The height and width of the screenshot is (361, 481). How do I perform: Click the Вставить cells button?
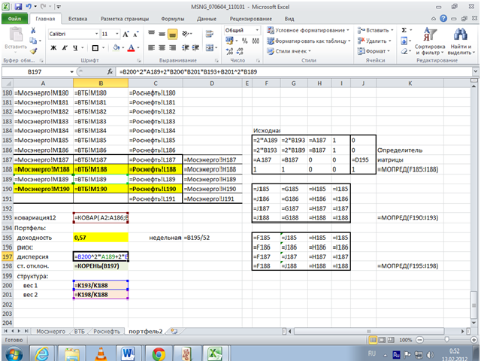point(375,30)
